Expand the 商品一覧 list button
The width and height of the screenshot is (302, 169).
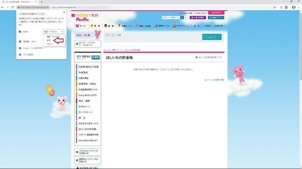83,35
